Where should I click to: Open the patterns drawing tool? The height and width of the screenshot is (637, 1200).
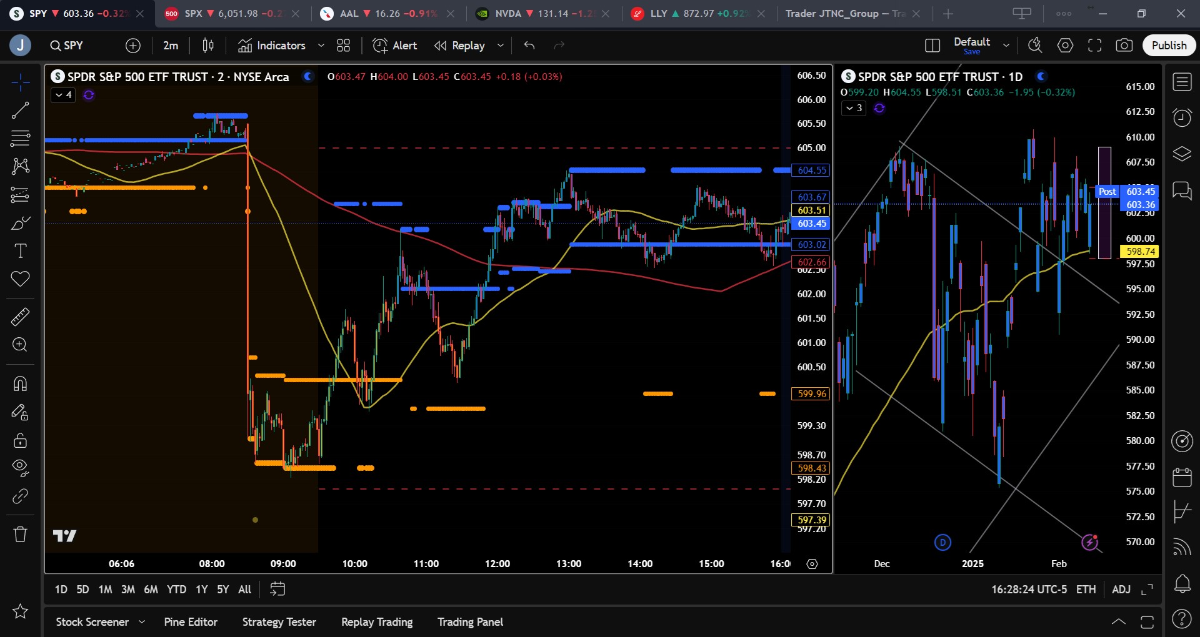(x=20, y=166)
